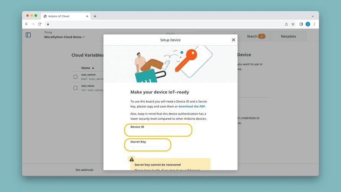Viewport: 341px width, 192px height.
Task: Open the browser side panel icon
Action: tap(301, 24)
